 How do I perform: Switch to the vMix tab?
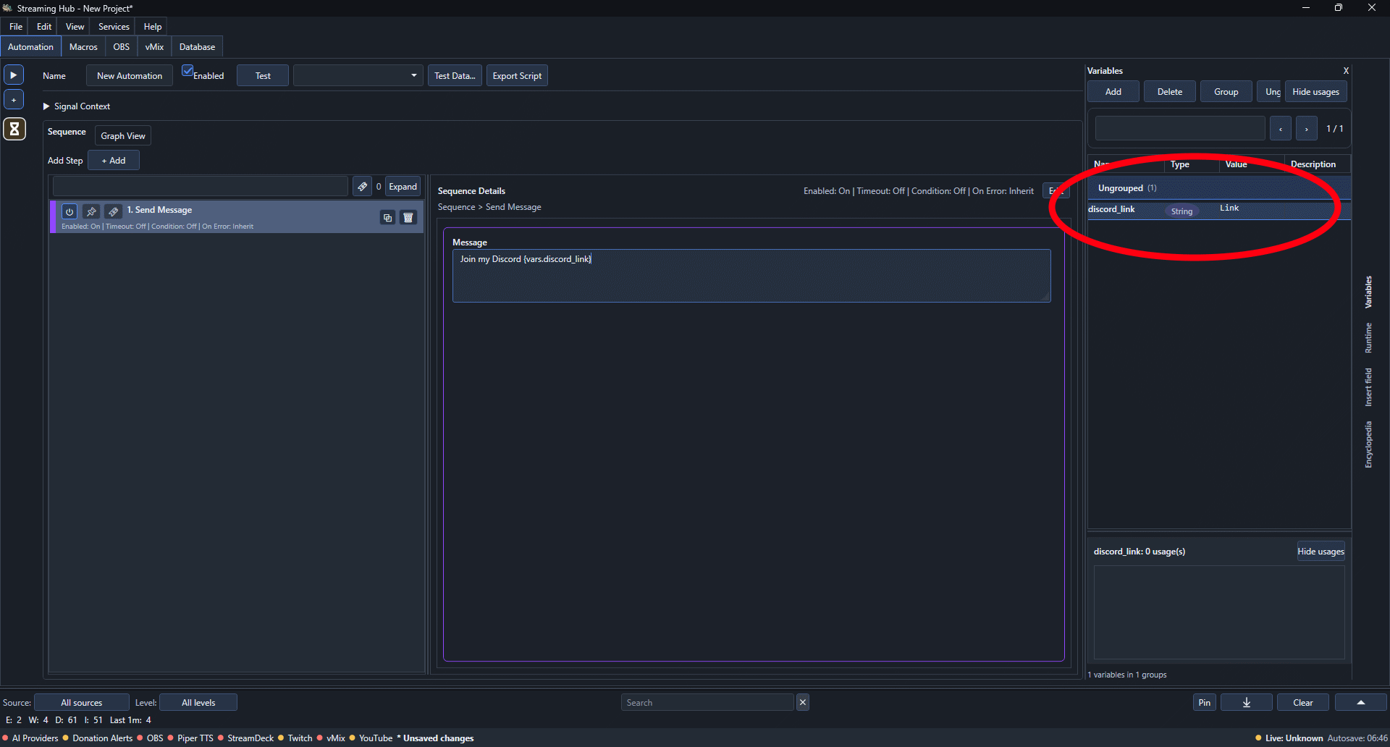point(154,46)
